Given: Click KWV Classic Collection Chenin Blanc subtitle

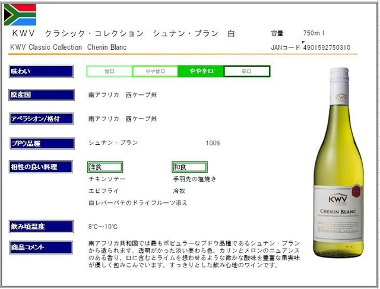Looking at the screenshot, I should tap(68, 47).
